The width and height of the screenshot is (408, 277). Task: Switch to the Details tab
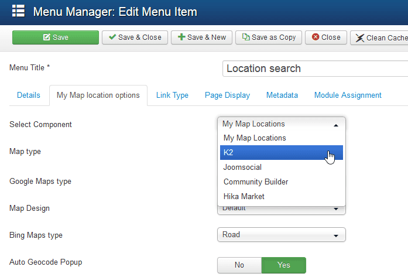pos(29,95)
